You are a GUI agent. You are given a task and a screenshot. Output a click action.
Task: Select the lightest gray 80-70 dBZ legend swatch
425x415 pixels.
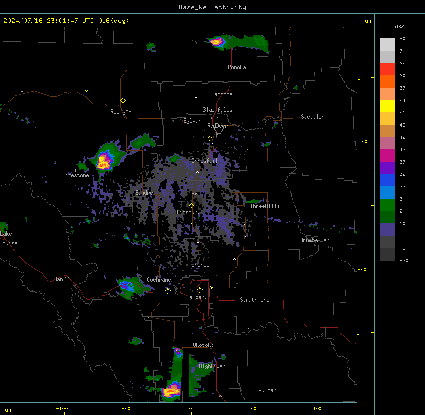[388, 45]
